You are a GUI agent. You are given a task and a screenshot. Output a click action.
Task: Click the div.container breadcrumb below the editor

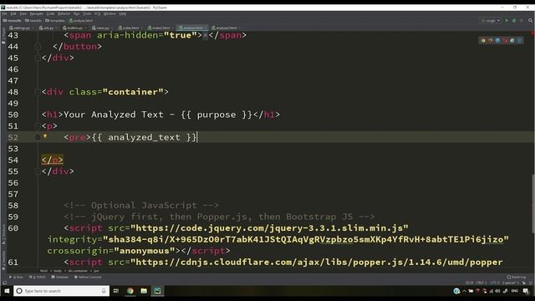point(78,271)
